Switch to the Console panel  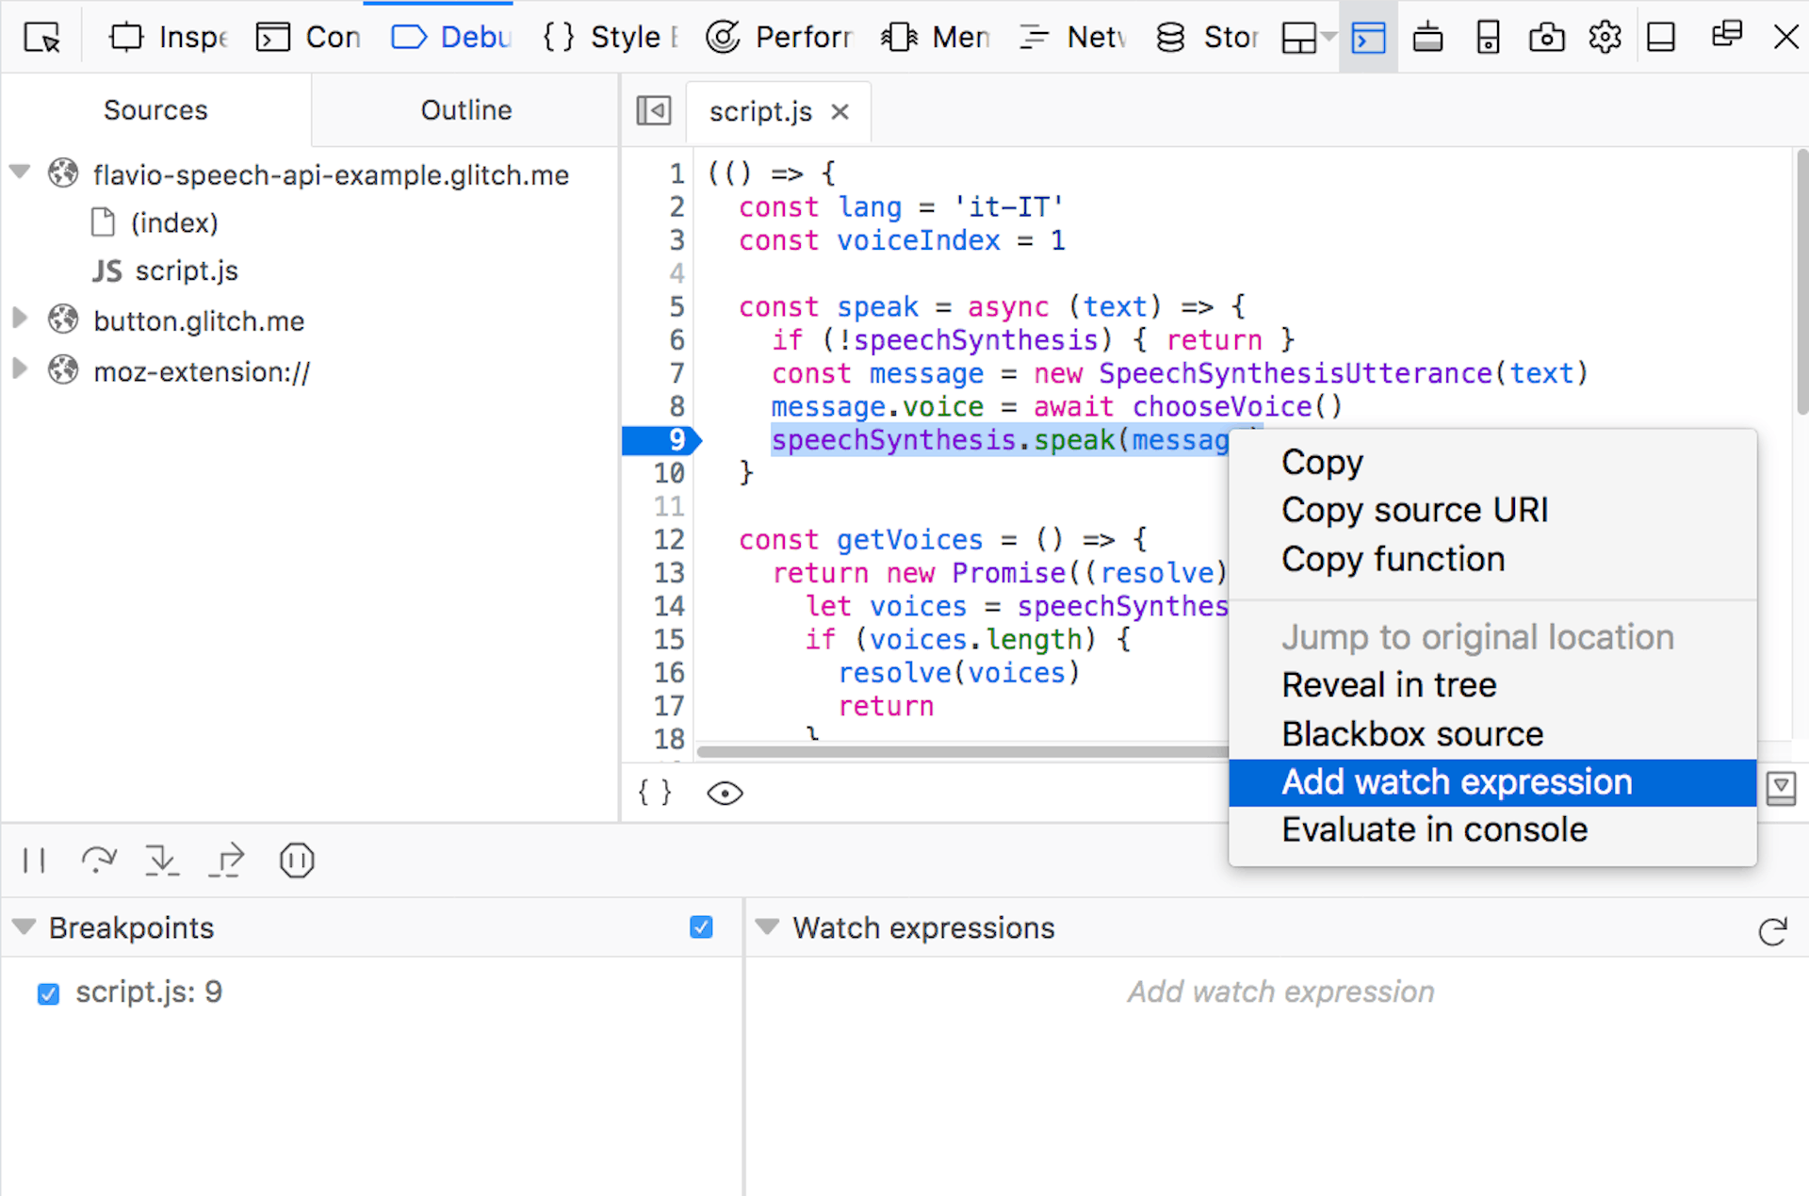click(307, 37)
